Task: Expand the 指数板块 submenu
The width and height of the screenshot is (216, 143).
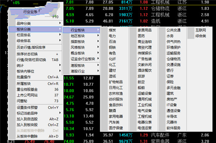Action: pos(81,42)
